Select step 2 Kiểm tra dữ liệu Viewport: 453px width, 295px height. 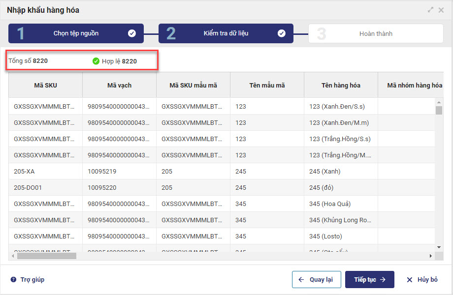tap(226, 33)
